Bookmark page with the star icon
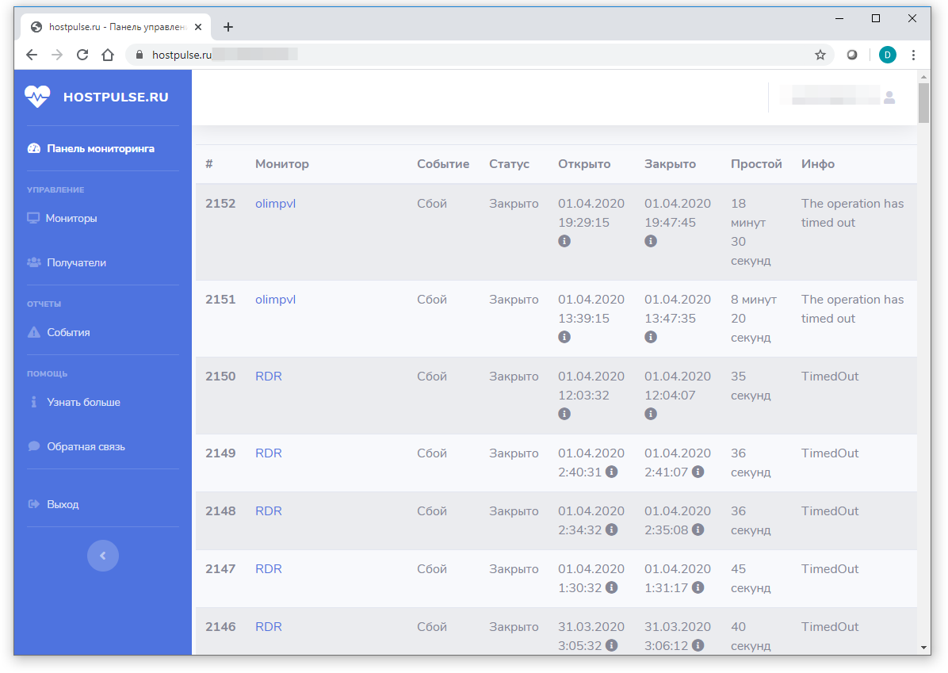The image size is (948, 673). [x=820, y=55]
